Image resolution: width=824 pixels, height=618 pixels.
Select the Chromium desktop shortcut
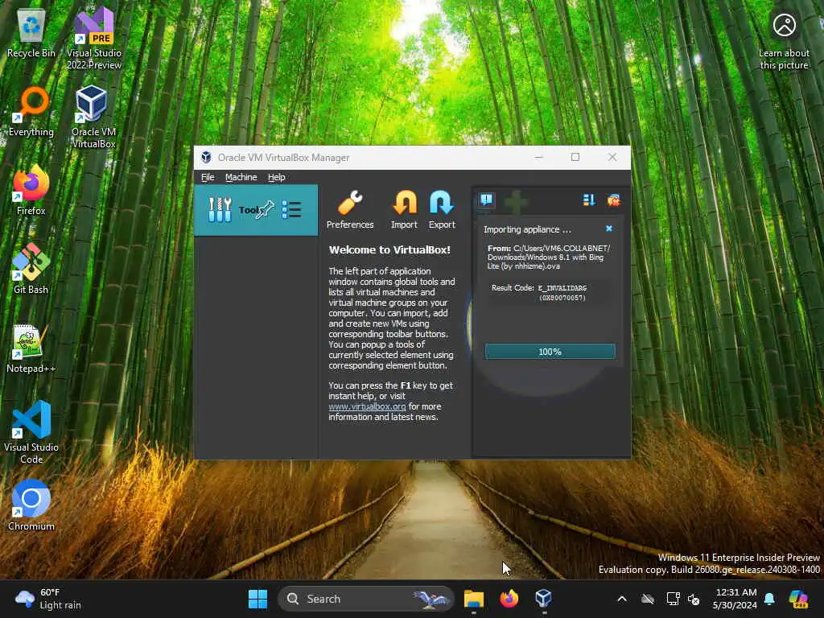(x=31, y=506)
